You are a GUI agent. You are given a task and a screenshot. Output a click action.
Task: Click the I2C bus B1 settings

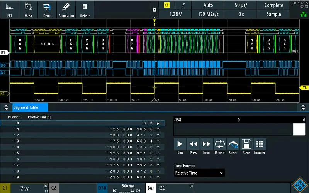coord(175,188)
